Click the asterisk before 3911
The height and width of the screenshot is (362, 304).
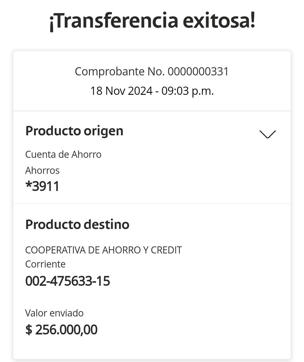28,185
